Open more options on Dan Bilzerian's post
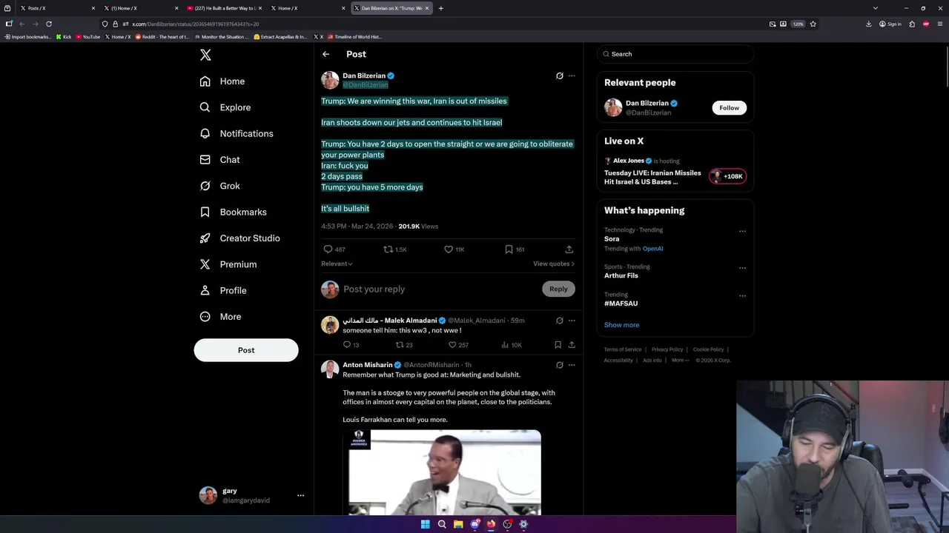The image size is (949, 533). point(572,76)
